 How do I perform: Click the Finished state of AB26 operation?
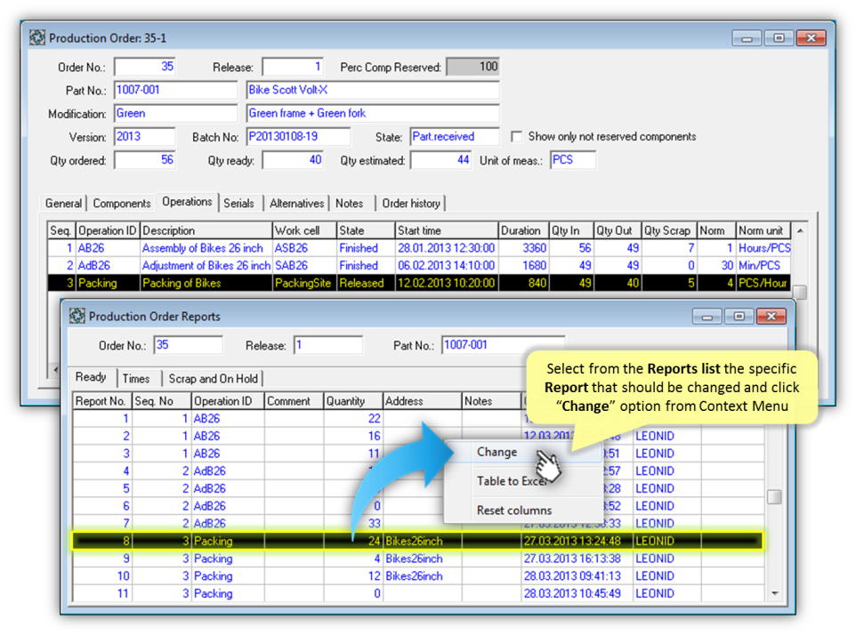(x=358, y=248)
